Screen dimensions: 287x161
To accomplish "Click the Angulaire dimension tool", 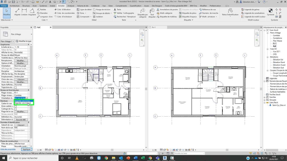I will [32, 12].
